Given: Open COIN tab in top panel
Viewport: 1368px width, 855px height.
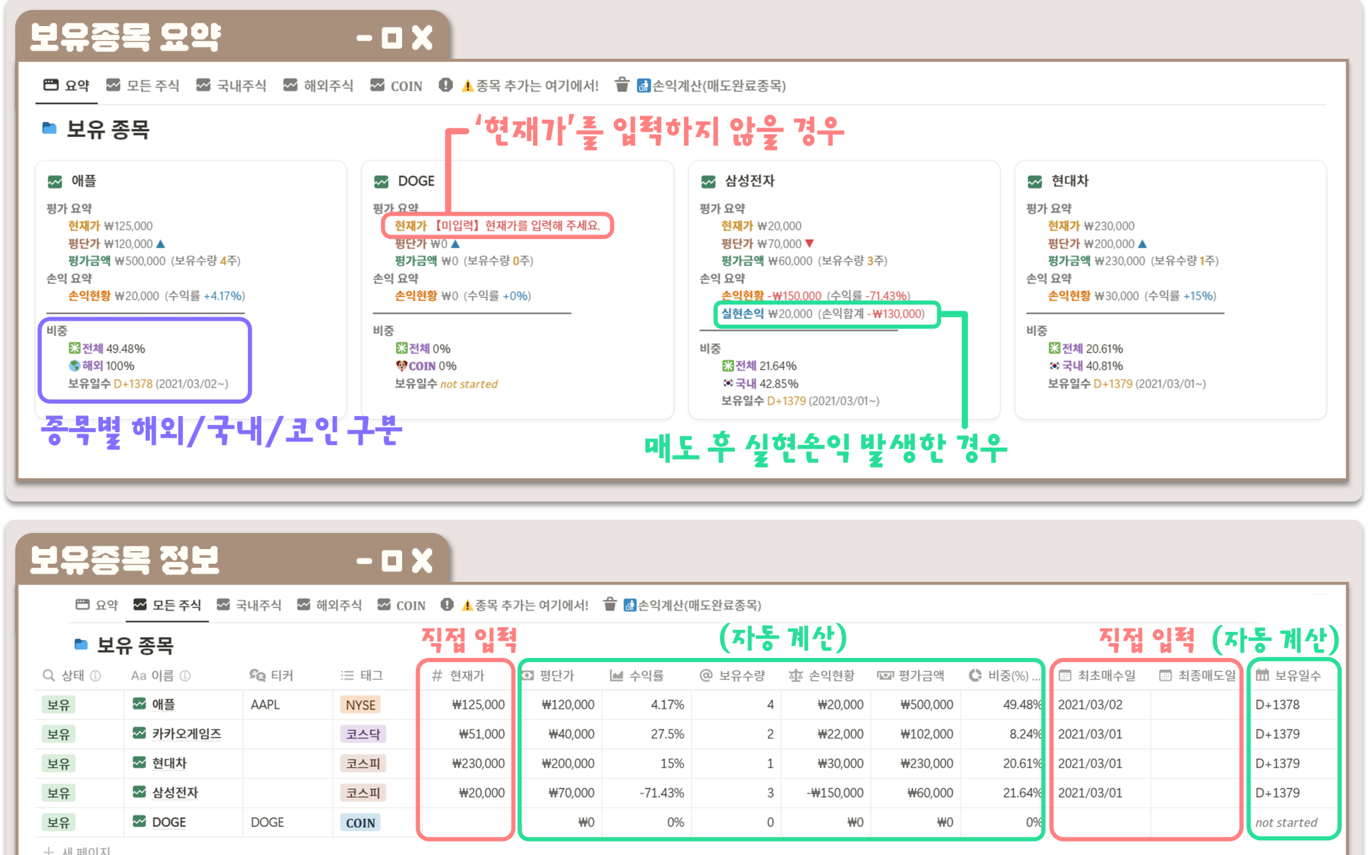Looking at the screenshot, I should click(x=396, y=85).
